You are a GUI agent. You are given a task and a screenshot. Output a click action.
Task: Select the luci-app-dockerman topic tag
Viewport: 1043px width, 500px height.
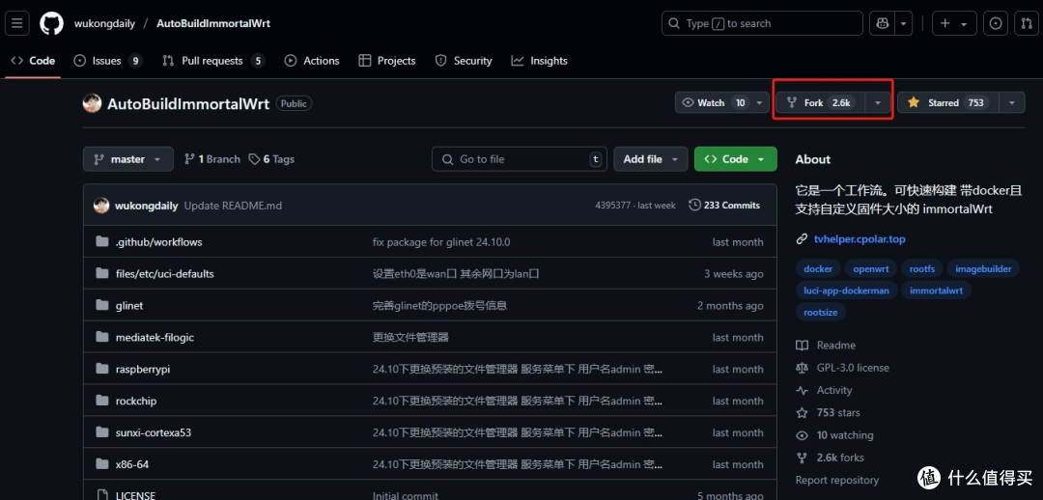[x=847, y=290]
